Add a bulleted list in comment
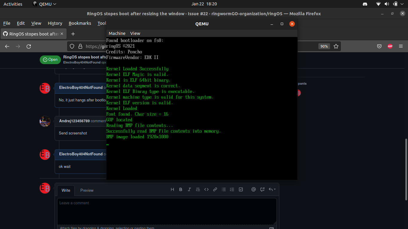This screenshot has height=229, width=408. [224, 189]
